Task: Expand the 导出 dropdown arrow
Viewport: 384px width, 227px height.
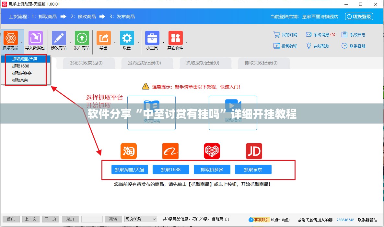Action: tap(115, 42)
